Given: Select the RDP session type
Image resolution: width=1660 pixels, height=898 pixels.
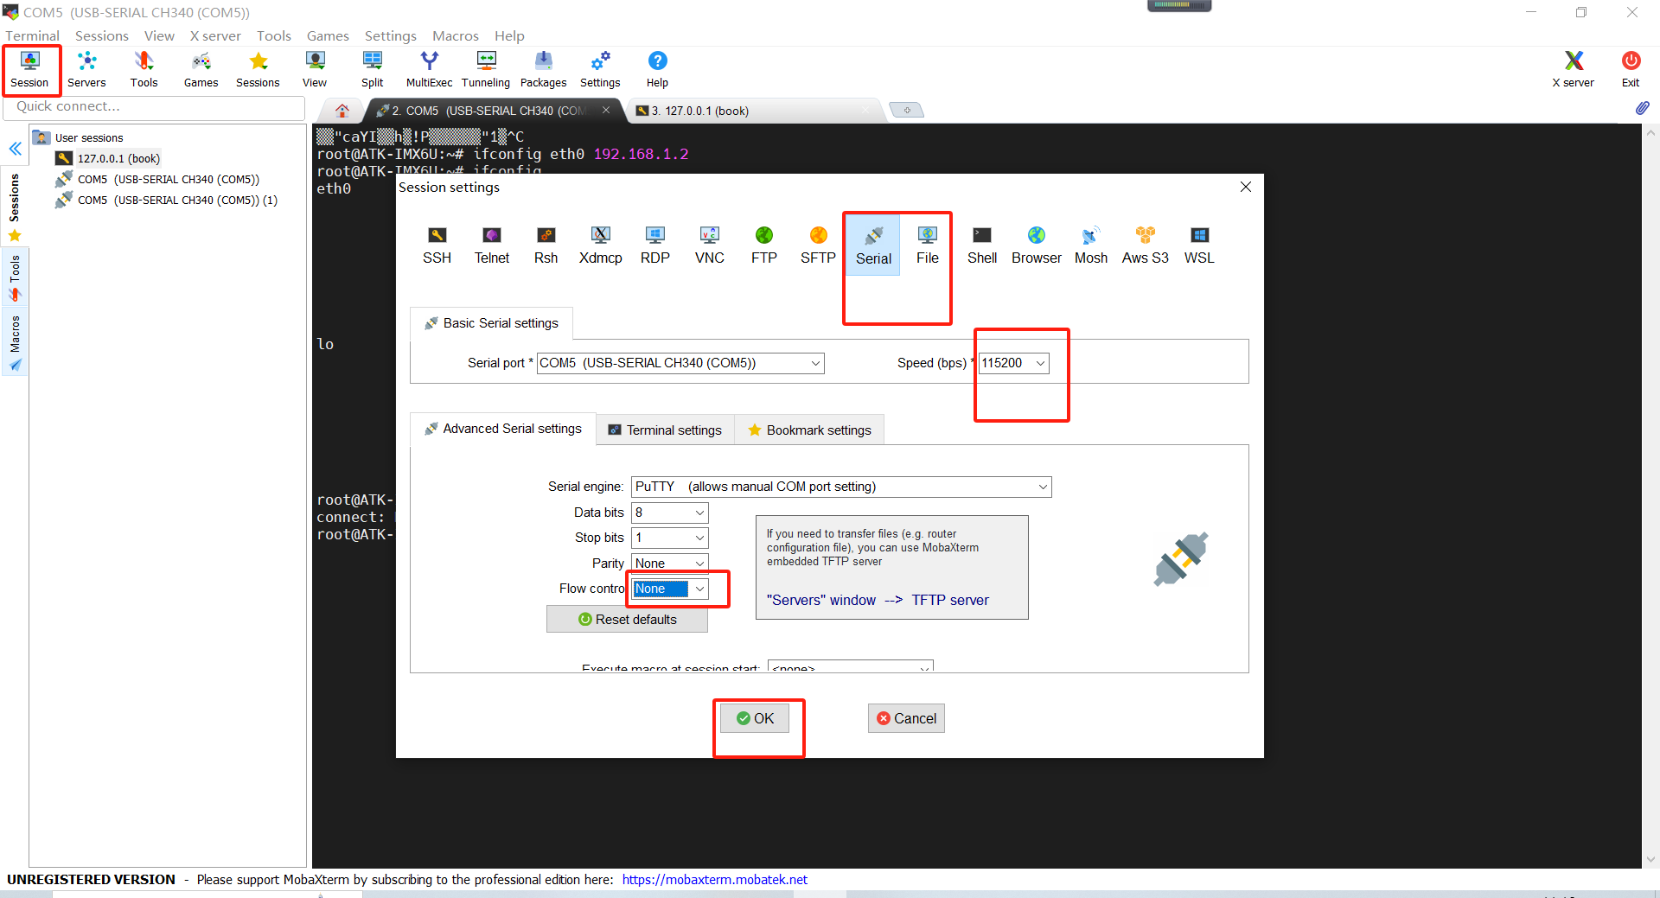Looking at the screenshot, I should (655, 245).
